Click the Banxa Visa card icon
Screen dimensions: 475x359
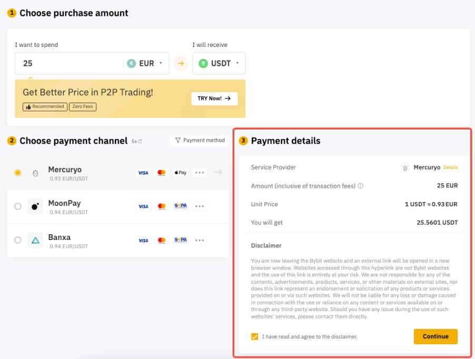pyautogui.click(x=143, y=241)
